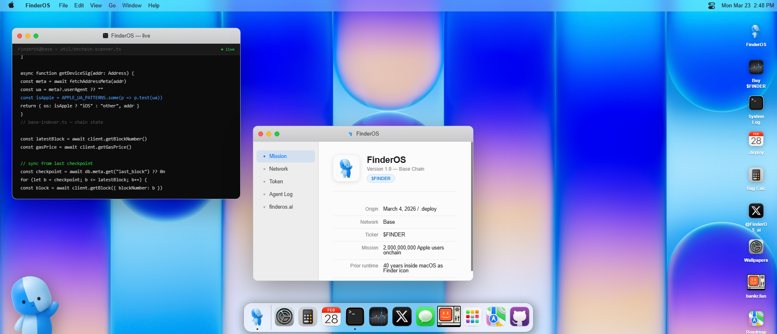The width and height of the screenshot is (777, 334).
Task: Click the 'async function getDeviceSig' code line
Action: click(x=77, y=73)
